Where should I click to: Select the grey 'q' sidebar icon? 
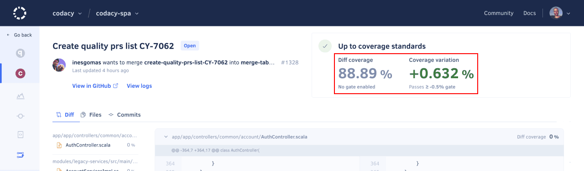pos(20,54)
